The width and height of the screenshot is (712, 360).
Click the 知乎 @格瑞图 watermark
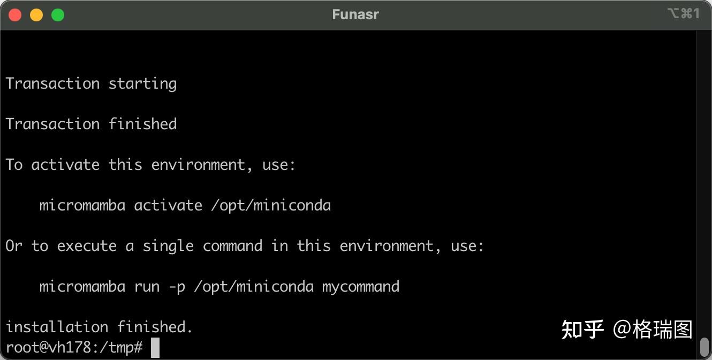(627, 330)
